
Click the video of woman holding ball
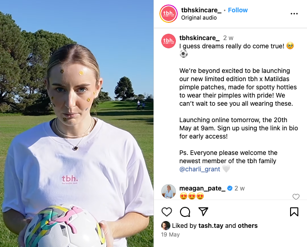pos(77,123)
